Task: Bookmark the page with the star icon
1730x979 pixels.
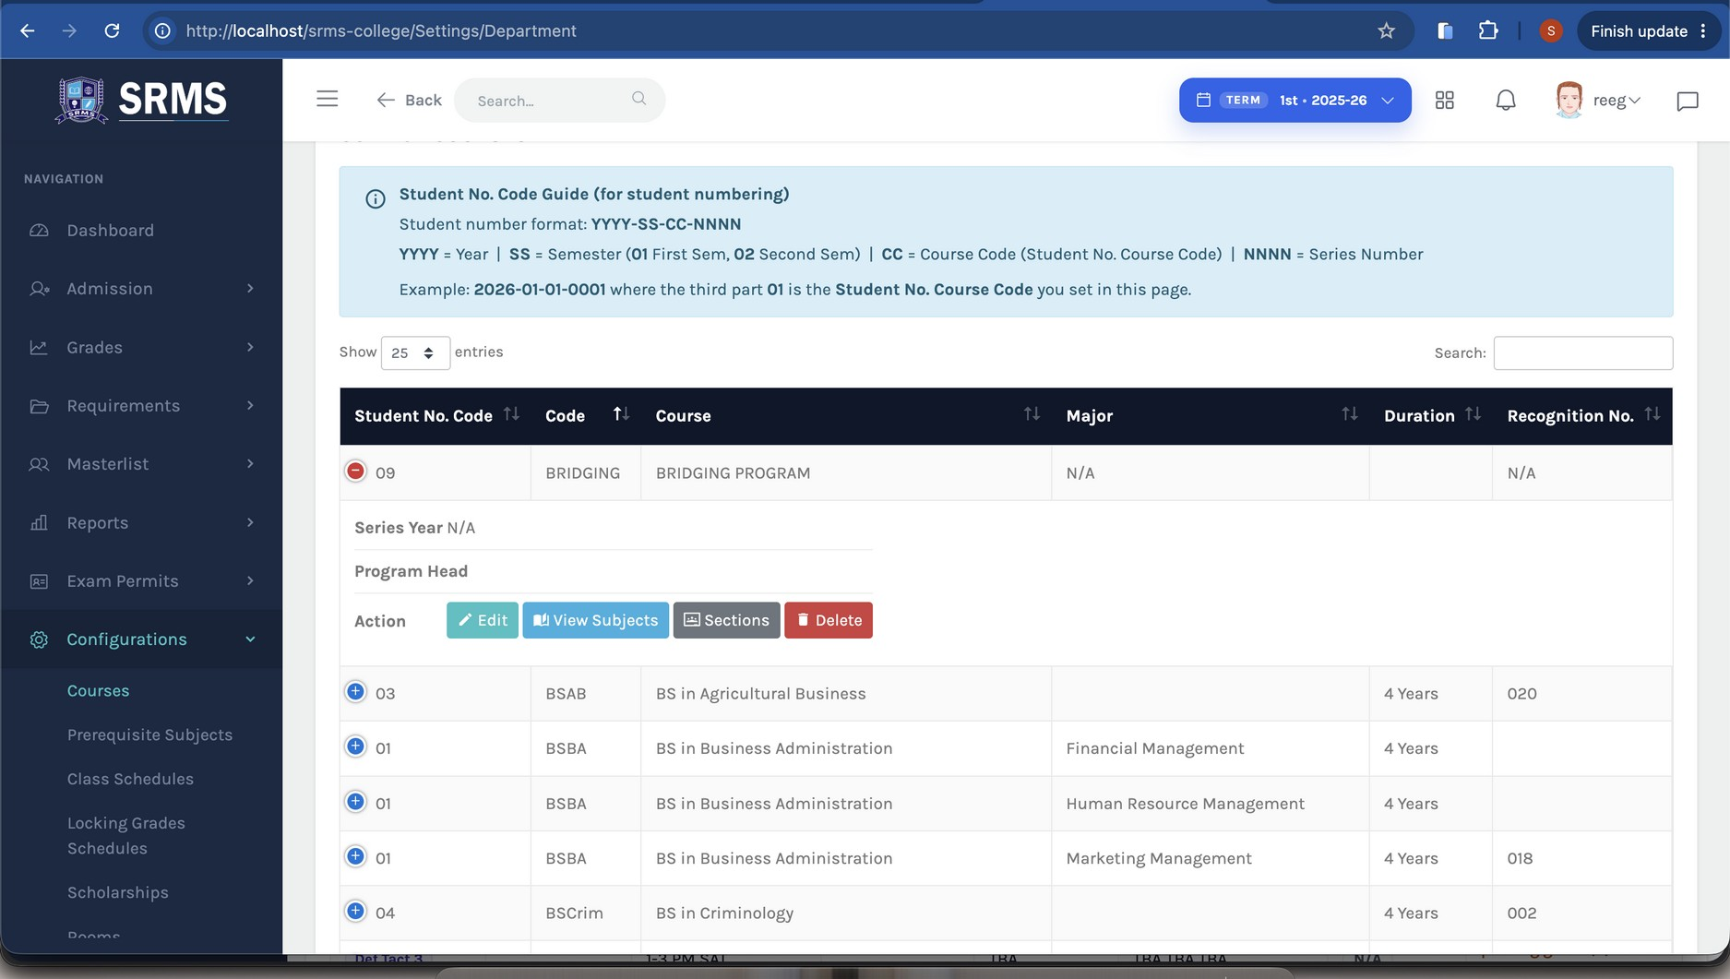Action: click(x=1386, y=30)
